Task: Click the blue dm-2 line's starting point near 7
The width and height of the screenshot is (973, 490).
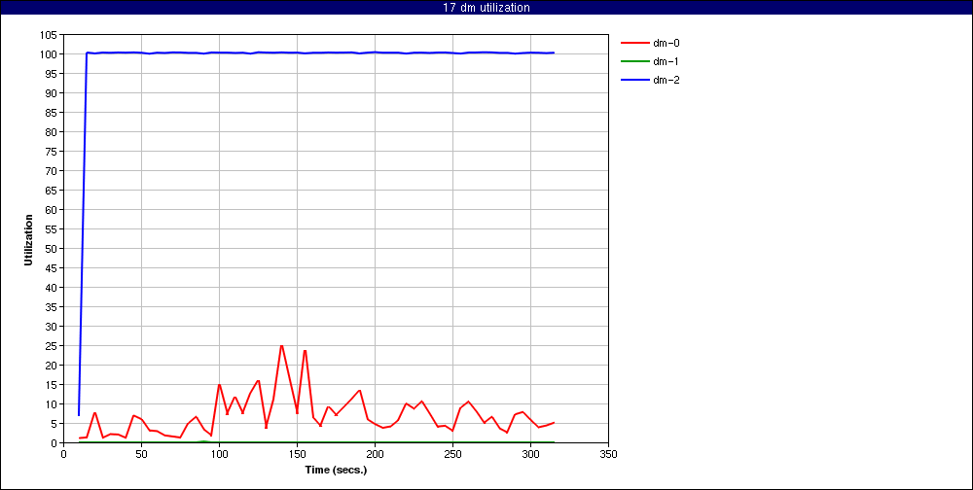Action: coord(79,415)
